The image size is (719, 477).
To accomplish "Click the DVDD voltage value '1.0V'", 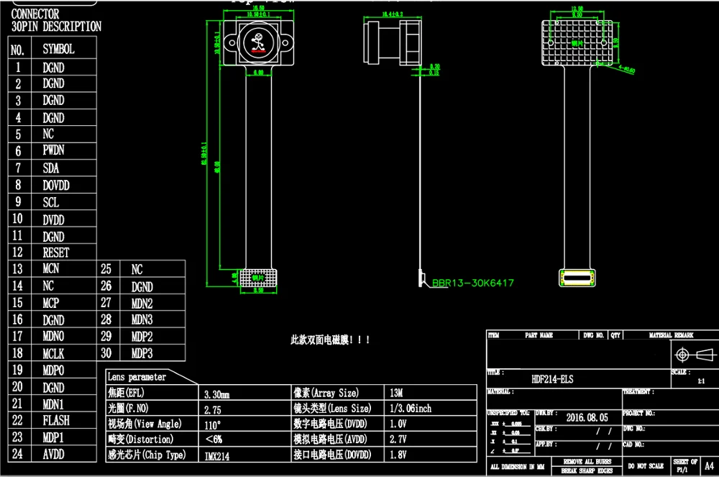I will point(398,424).
